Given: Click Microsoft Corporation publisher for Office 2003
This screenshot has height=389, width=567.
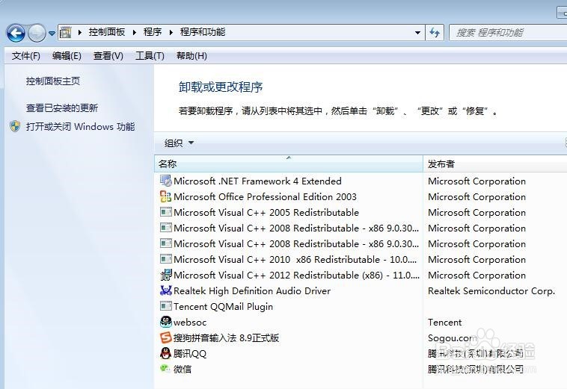Looking at the screenshot, I should pyautogui.click(x=476, y=196).
